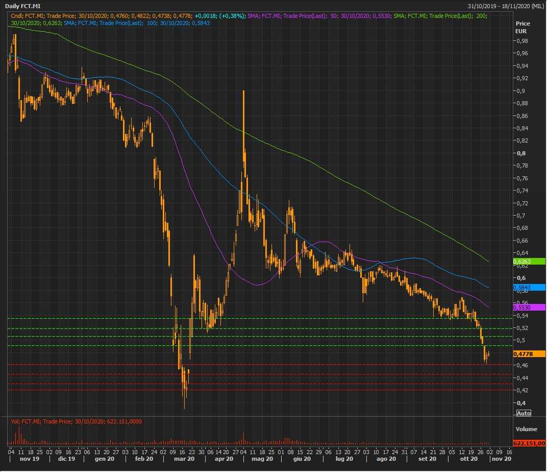Screen dimensions: 547x472
Task: Click the mar 20 month on time axis
Action: click(x=184, y=459)
